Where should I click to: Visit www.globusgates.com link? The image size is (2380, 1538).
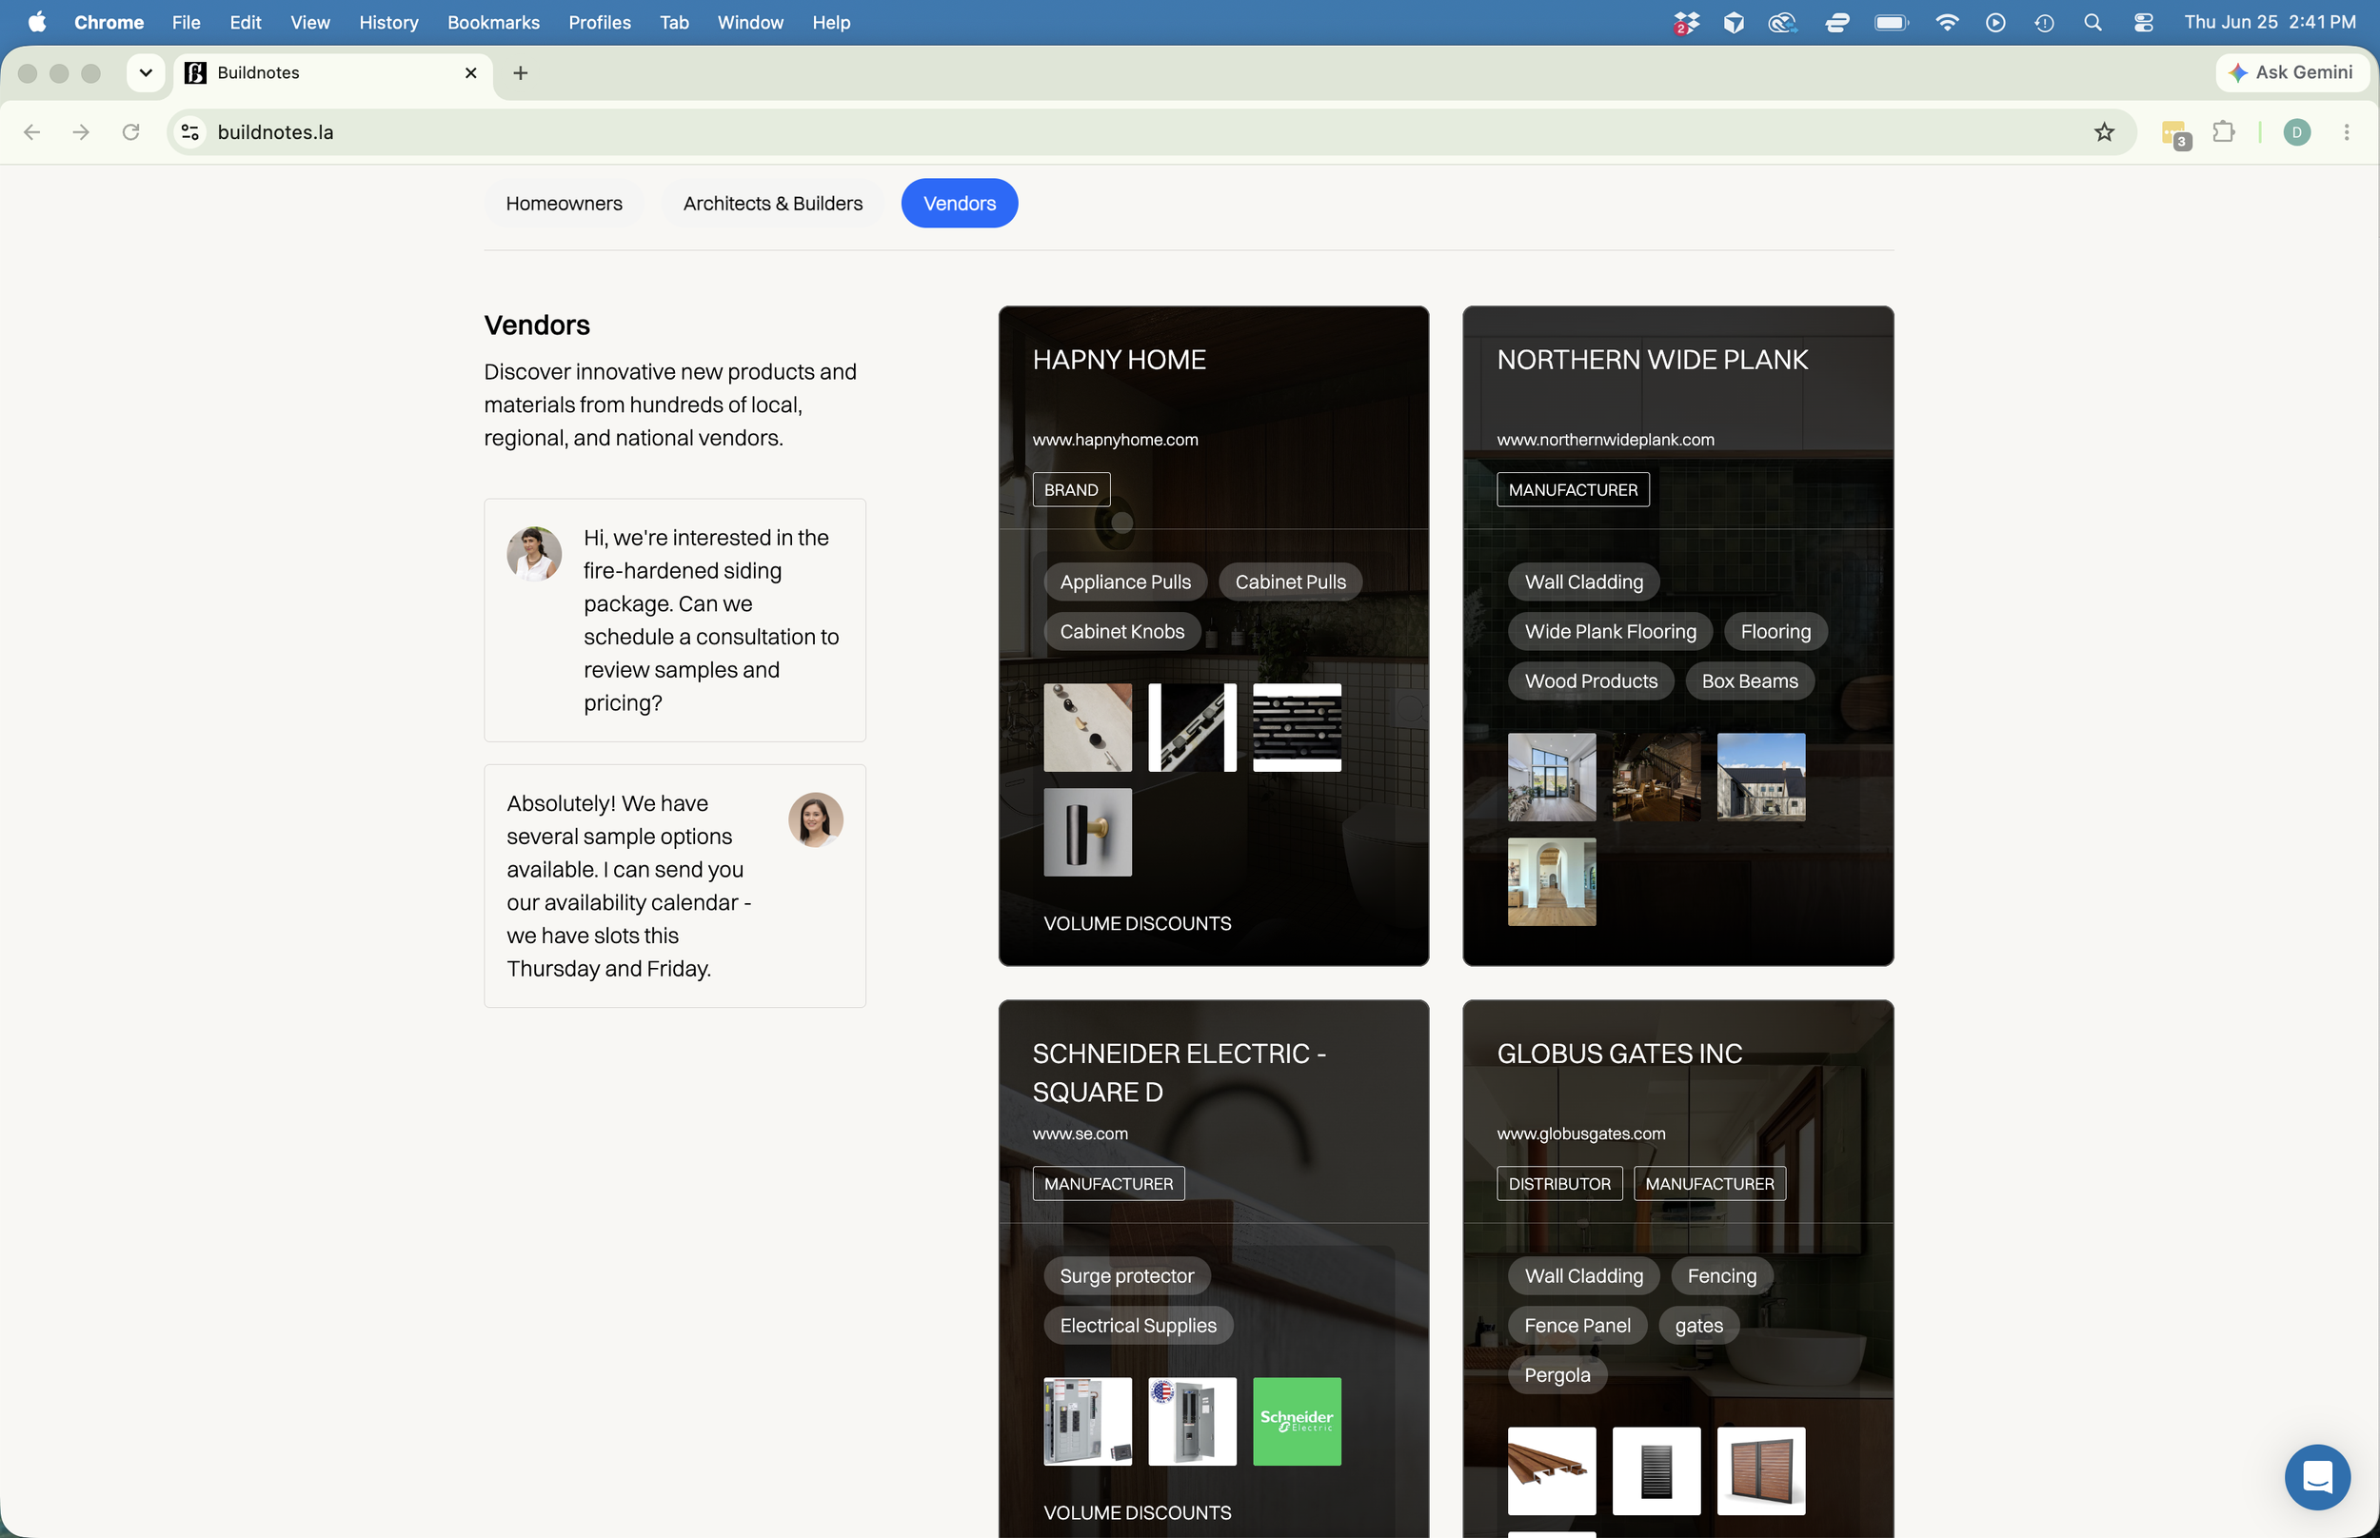[1580, 1134]
